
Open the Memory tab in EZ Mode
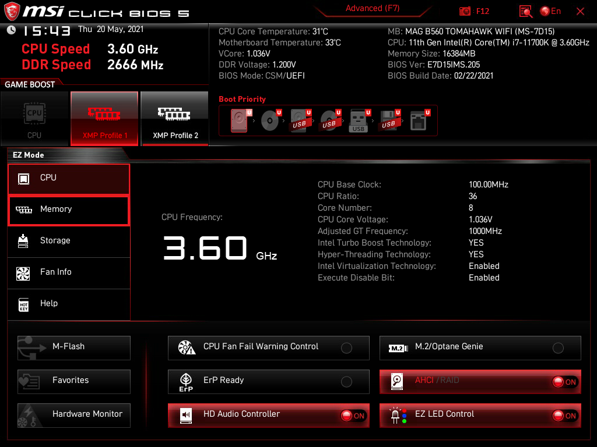pos(69,210)
